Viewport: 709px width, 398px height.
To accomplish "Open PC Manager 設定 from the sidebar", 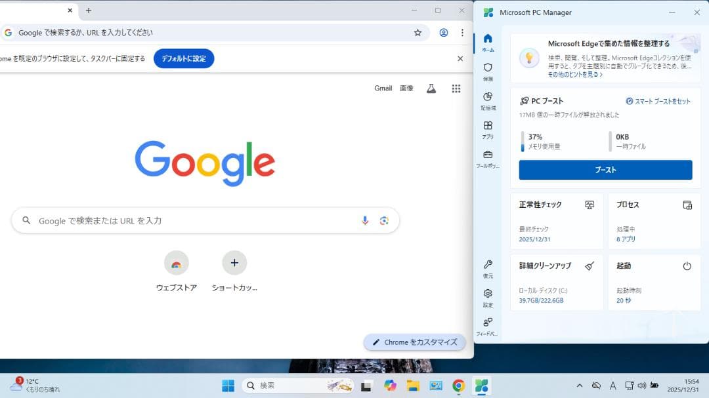I will point(488,297).
